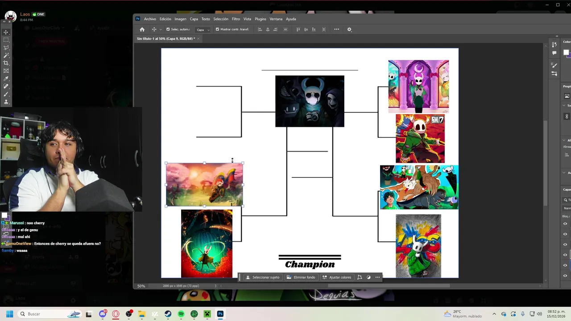The image size is (571, 321).
Task: Align right edges in options bar
Action: [275, 29]
